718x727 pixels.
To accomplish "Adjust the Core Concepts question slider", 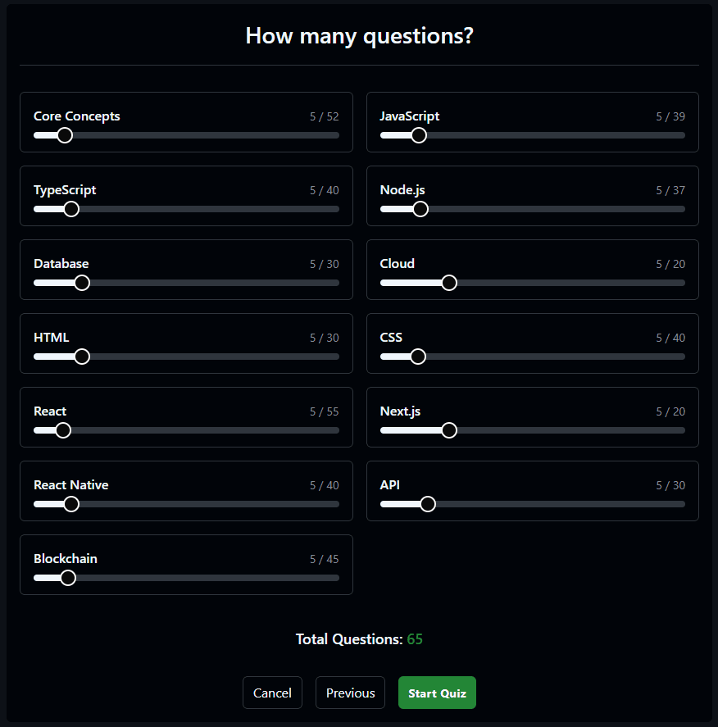I will tap(65, 135).
